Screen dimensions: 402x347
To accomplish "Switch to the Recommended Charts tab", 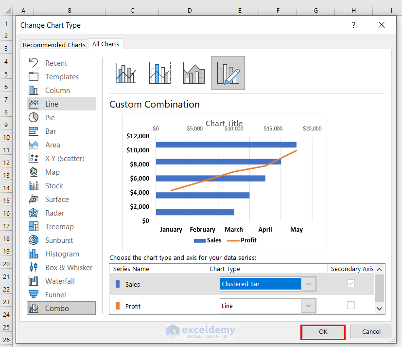I will pyautogui.click(x=54, y=44).
